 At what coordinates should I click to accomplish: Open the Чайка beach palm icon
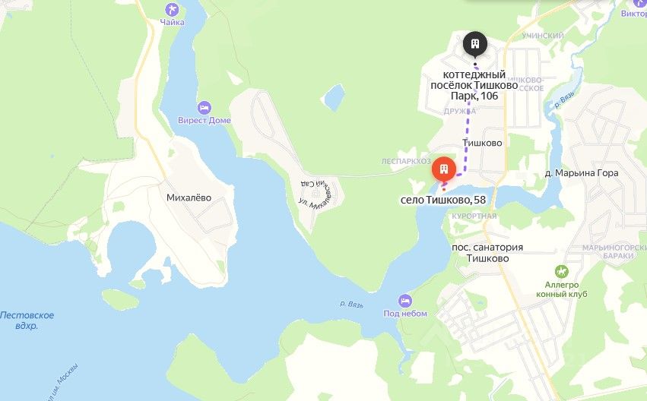pyautogui.click(x=172, y=9)
